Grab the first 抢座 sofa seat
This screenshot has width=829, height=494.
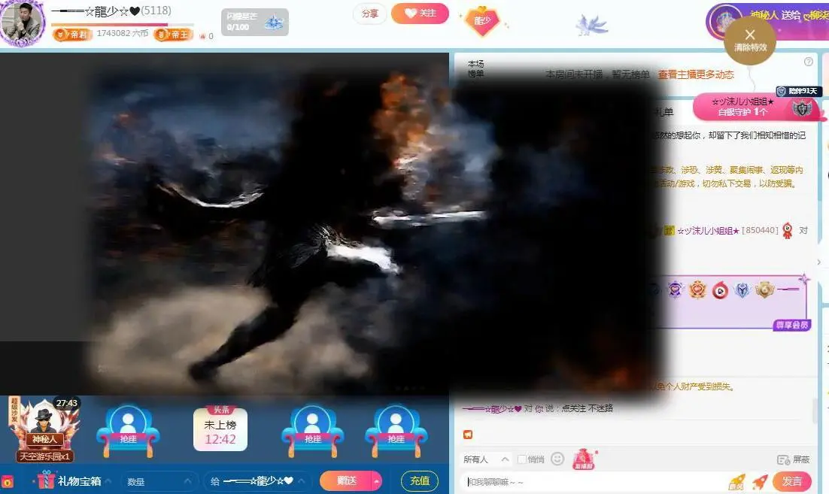128,431
